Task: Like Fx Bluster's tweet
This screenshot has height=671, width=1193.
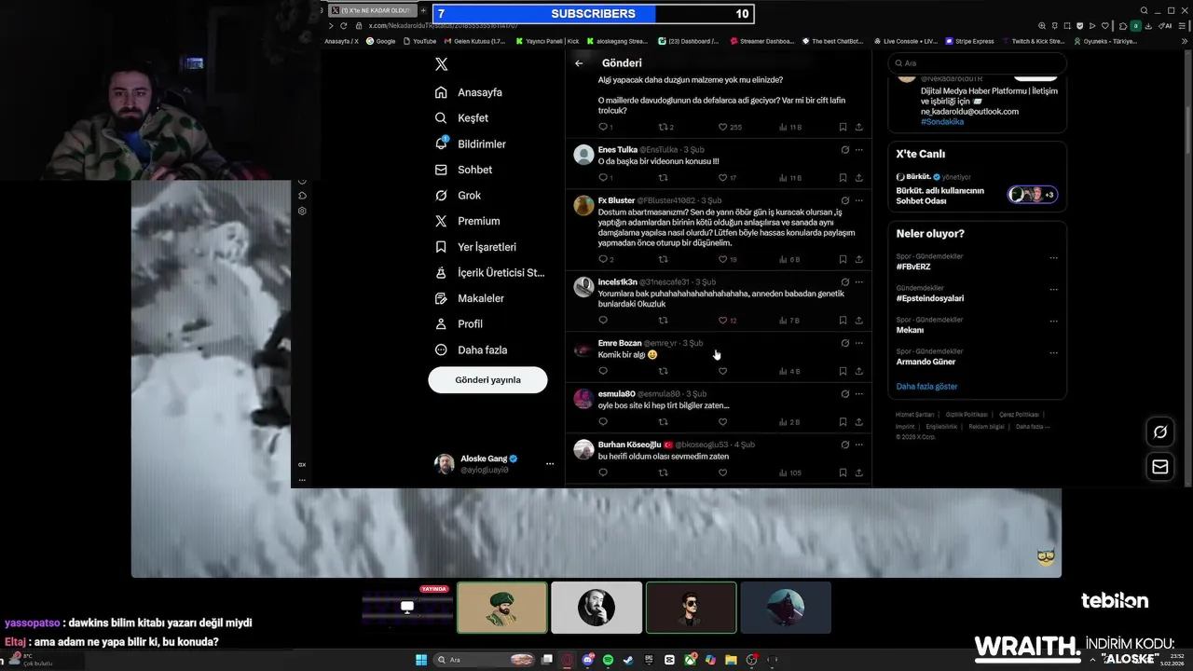Action: tap(722, 259)
